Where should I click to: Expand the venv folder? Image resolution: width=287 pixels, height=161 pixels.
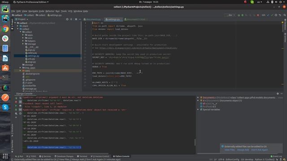[x=20, y=71]
